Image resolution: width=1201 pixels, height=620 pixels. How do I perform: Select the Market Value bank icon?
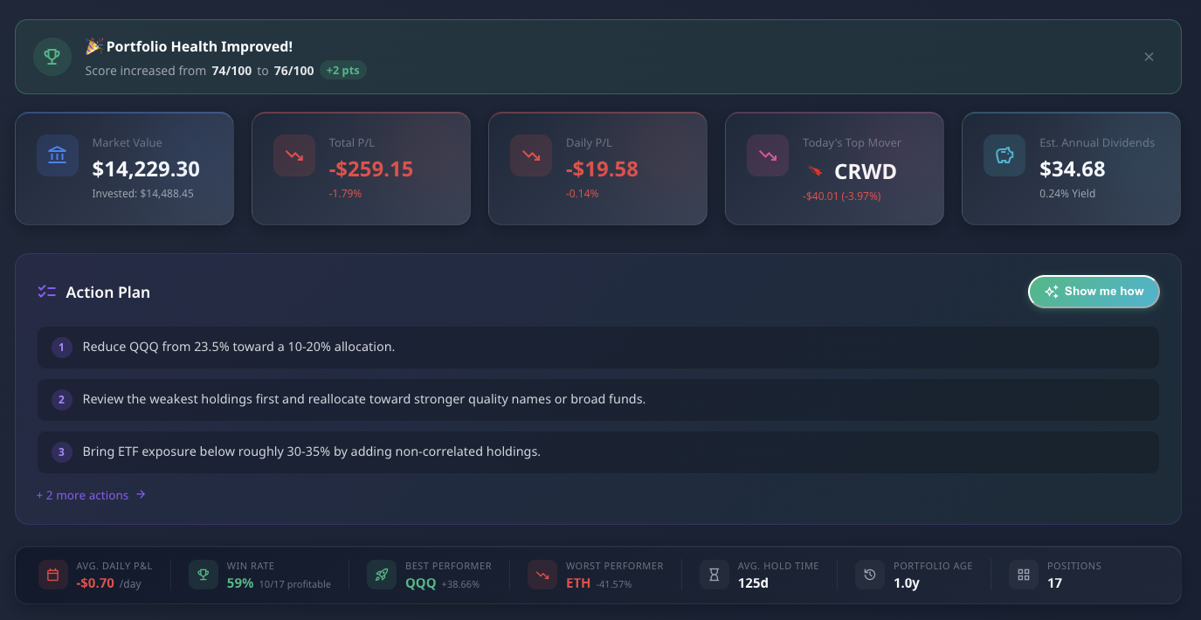coord(56,155)
